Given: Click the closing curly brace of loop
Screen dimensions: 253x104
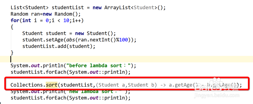Looking at the screenshot, I should [x=12, y=53].
